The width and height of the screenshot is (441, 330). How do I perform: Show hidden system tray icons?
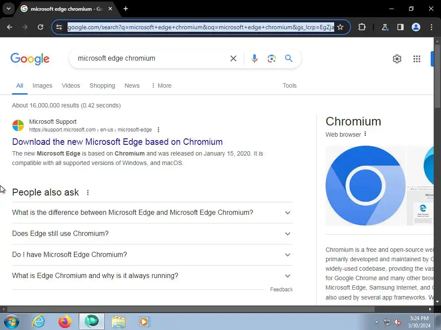(x=376, y=322)
